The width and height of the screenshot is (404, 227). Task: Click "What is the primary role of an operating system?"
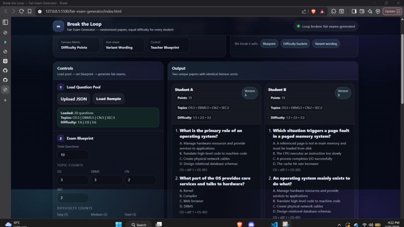(x=211, y=133)
